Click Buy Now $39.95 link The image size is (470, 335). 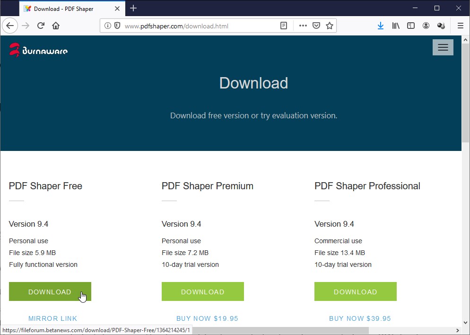click(360, 318)
